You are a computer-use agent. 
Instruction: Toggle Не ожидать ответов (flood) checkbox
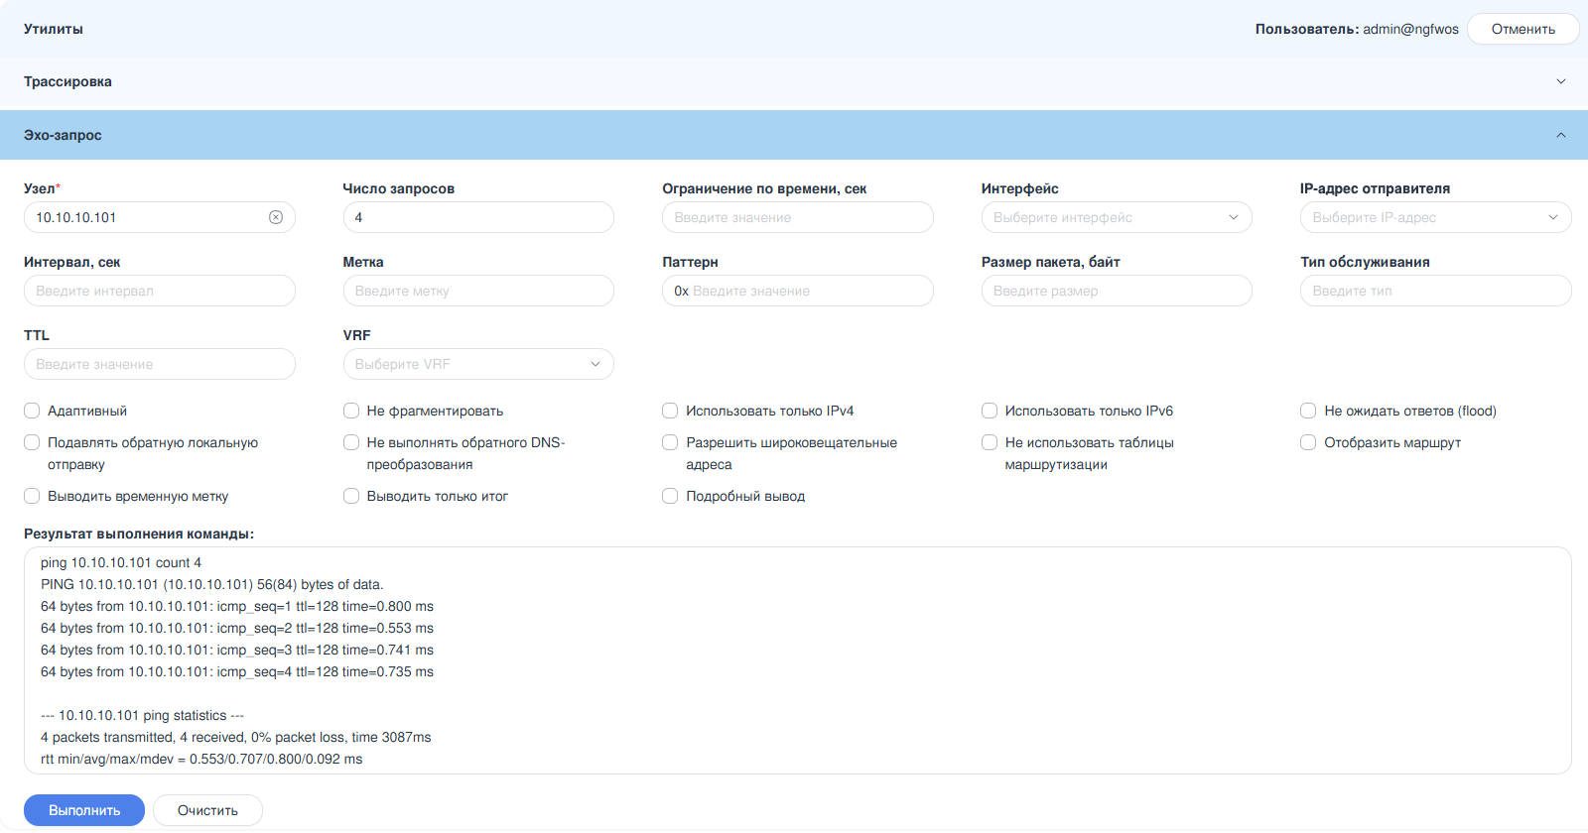[1308, 411]
